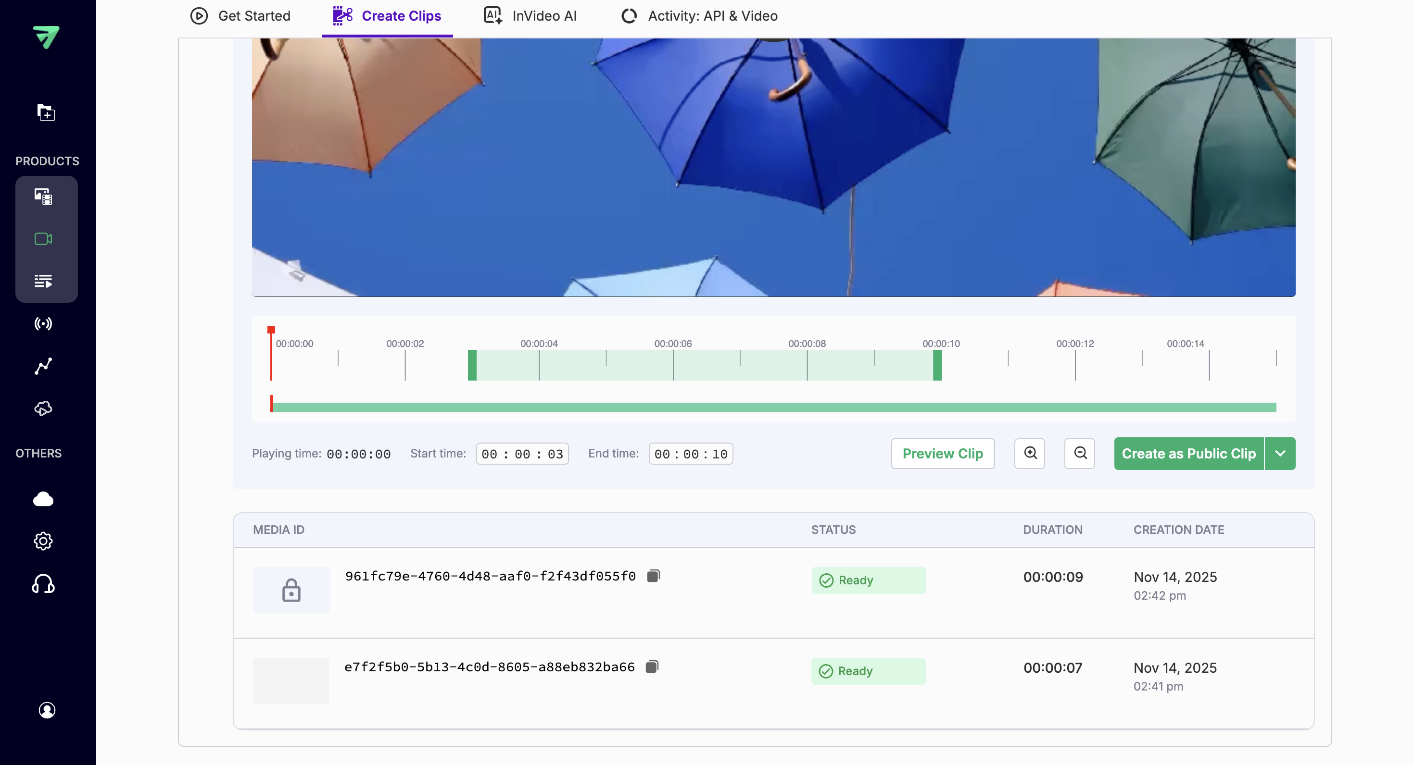Open the cloud storage icon under Others
The width and height of the screenshot is (1414, 765).
tap(43, 498)
